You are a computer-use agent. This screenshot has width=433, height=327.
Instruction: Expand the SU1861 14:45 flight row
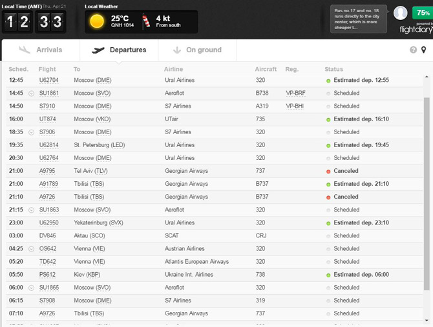32,94
